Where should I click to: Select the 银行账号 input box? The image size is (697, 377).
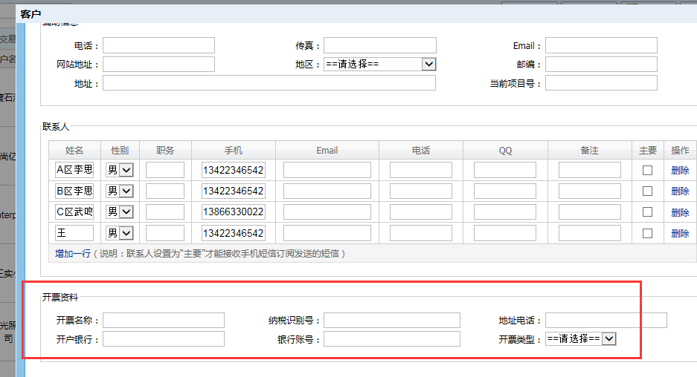(x=391, y=339)
